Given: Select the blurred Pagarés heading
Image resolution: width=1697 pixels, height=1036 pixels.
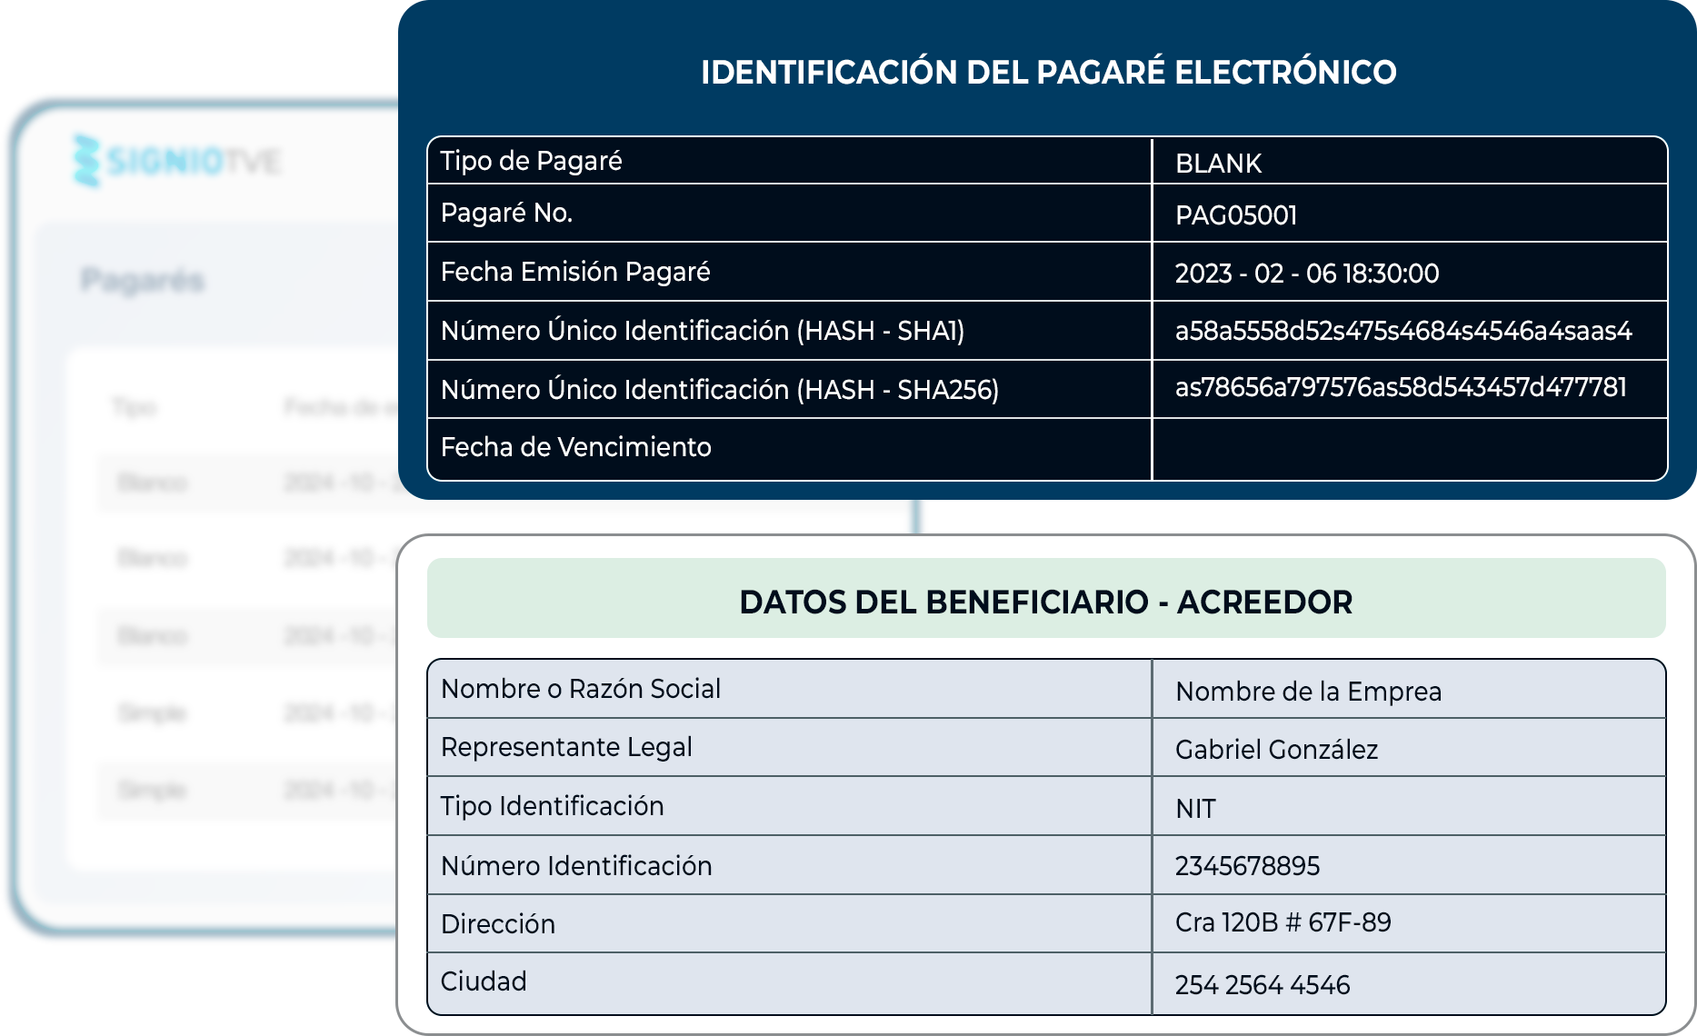Looking at the screenshot, I should [x=143, y=280].
